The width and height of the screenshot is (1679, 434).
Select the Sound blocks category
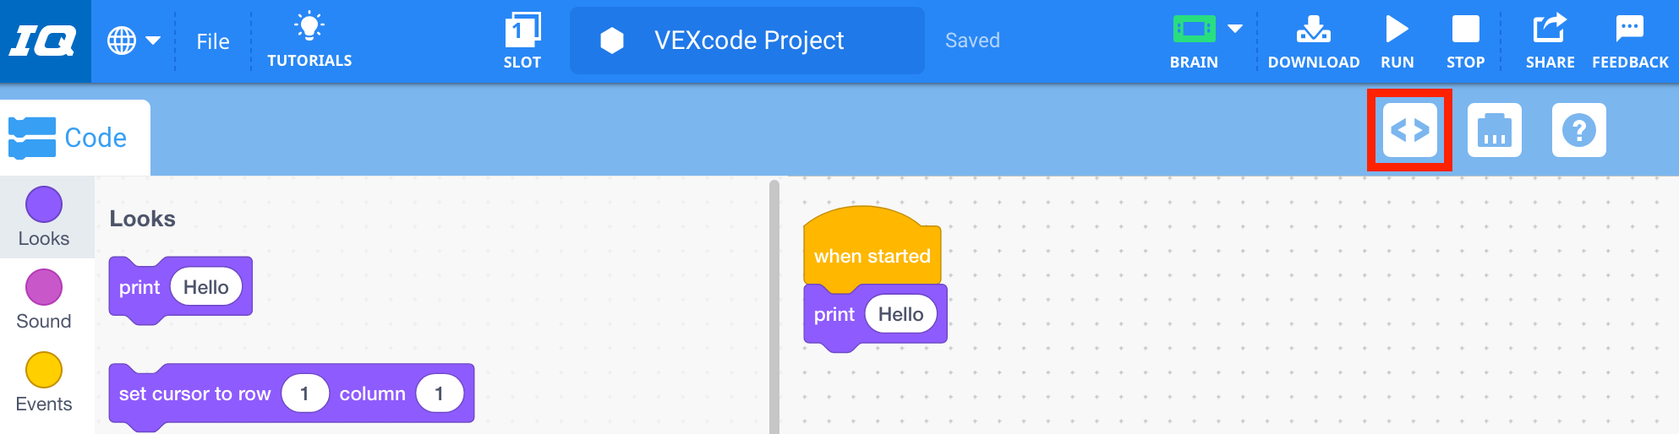click(x=44, y=299)
